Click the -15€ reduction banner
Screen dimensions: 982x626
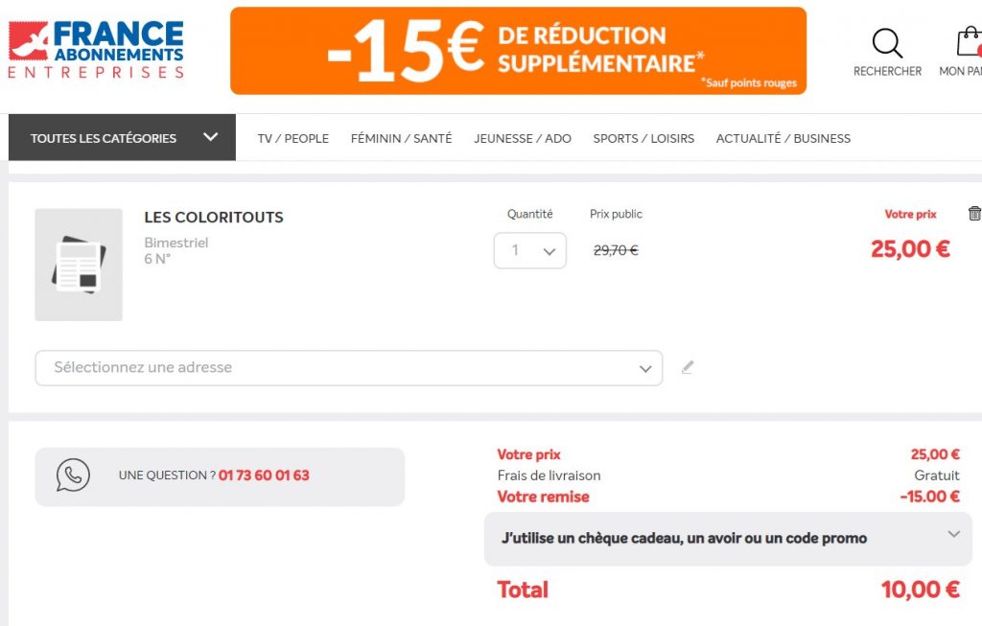pyautogui.click(x=518, y=51)
